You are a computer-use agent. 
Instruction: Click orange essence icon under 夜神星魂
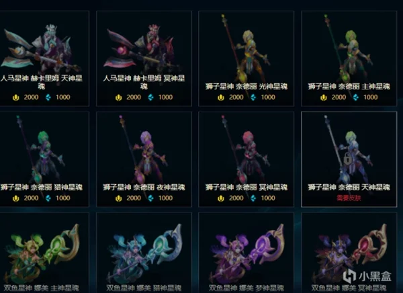(118, 198)
